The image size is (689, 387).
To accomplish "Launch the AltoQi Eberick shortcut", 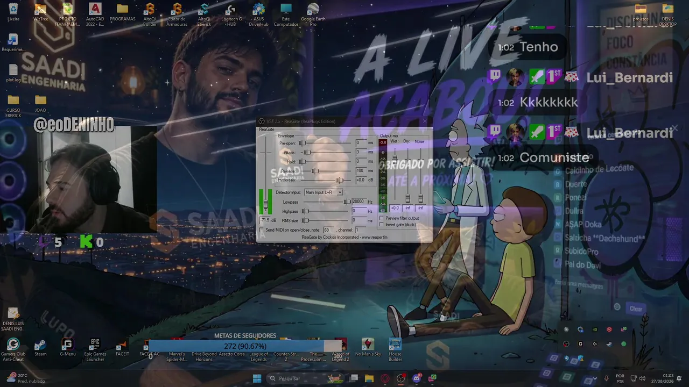I will click(x=204, y=14).
